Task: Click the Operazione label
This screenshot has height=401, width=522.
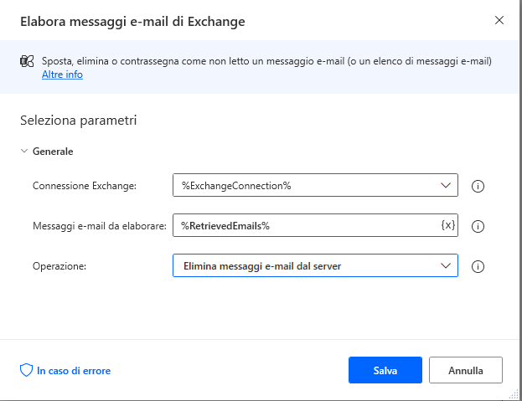Action: pyautogui.click(x=59, y=266)
